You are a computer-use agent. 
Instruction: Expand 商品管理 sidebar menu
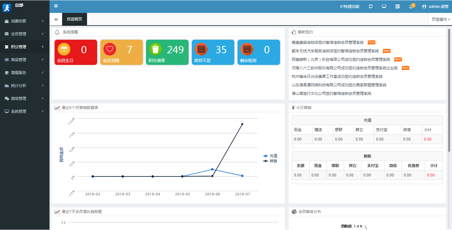click(x=25, y=60)
